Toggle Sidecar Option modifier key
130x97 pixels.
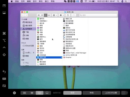4,40
